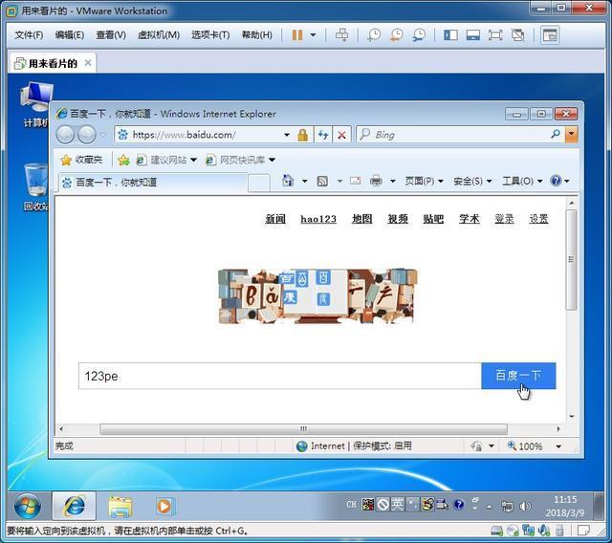Expand the address bar URL history dropdown
612x543 pixels.
tap(287, 135)
